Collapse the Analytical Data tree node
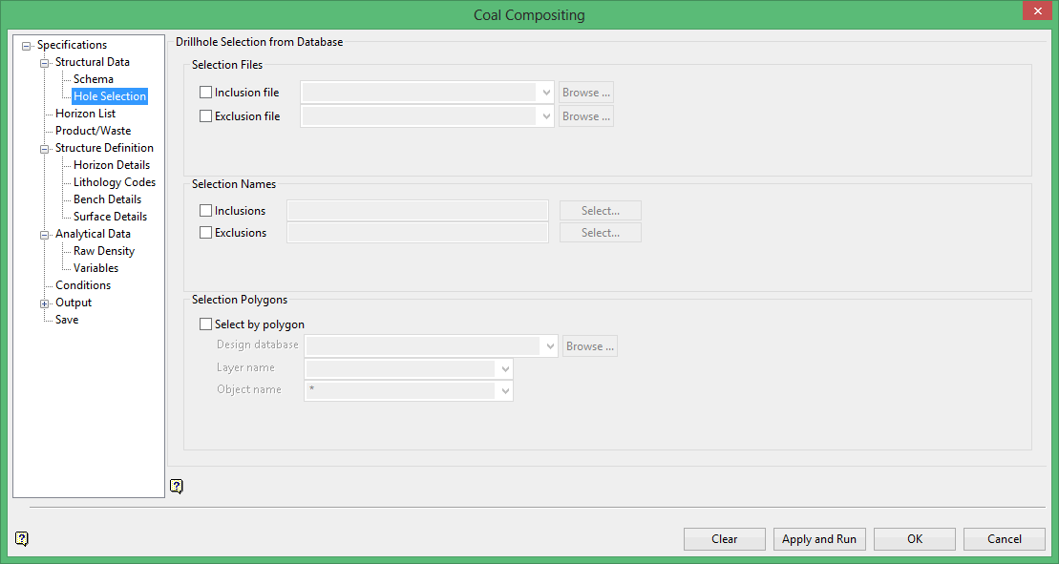The image size is (1059, 564). point(45,235)
